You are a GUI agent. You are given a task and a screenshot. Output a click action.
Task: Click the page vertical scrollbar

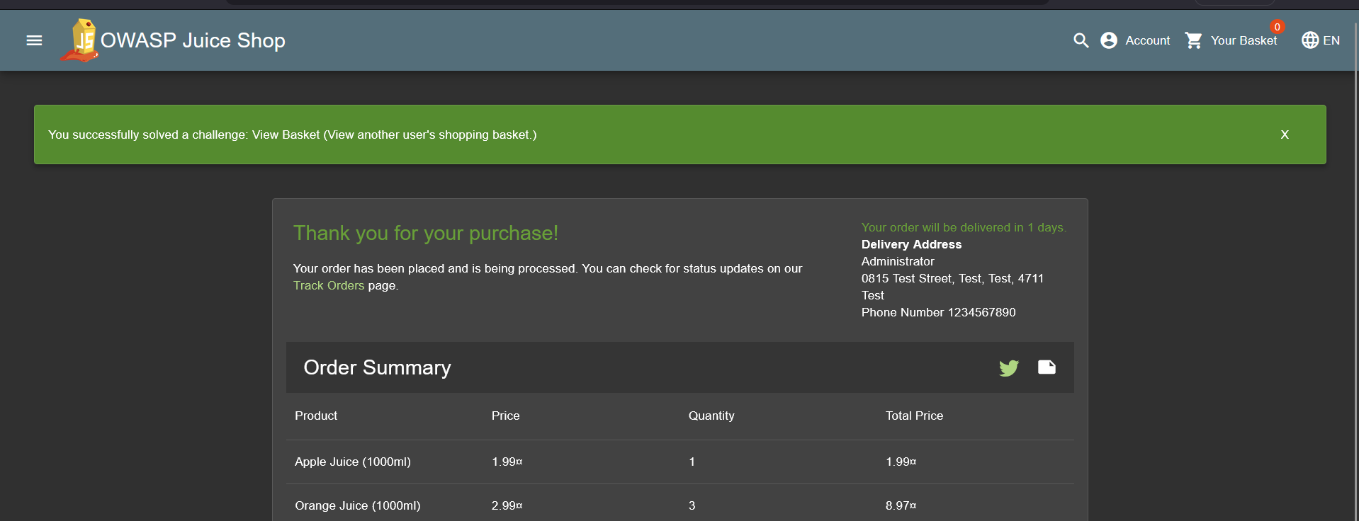[x=1355, y=283]
